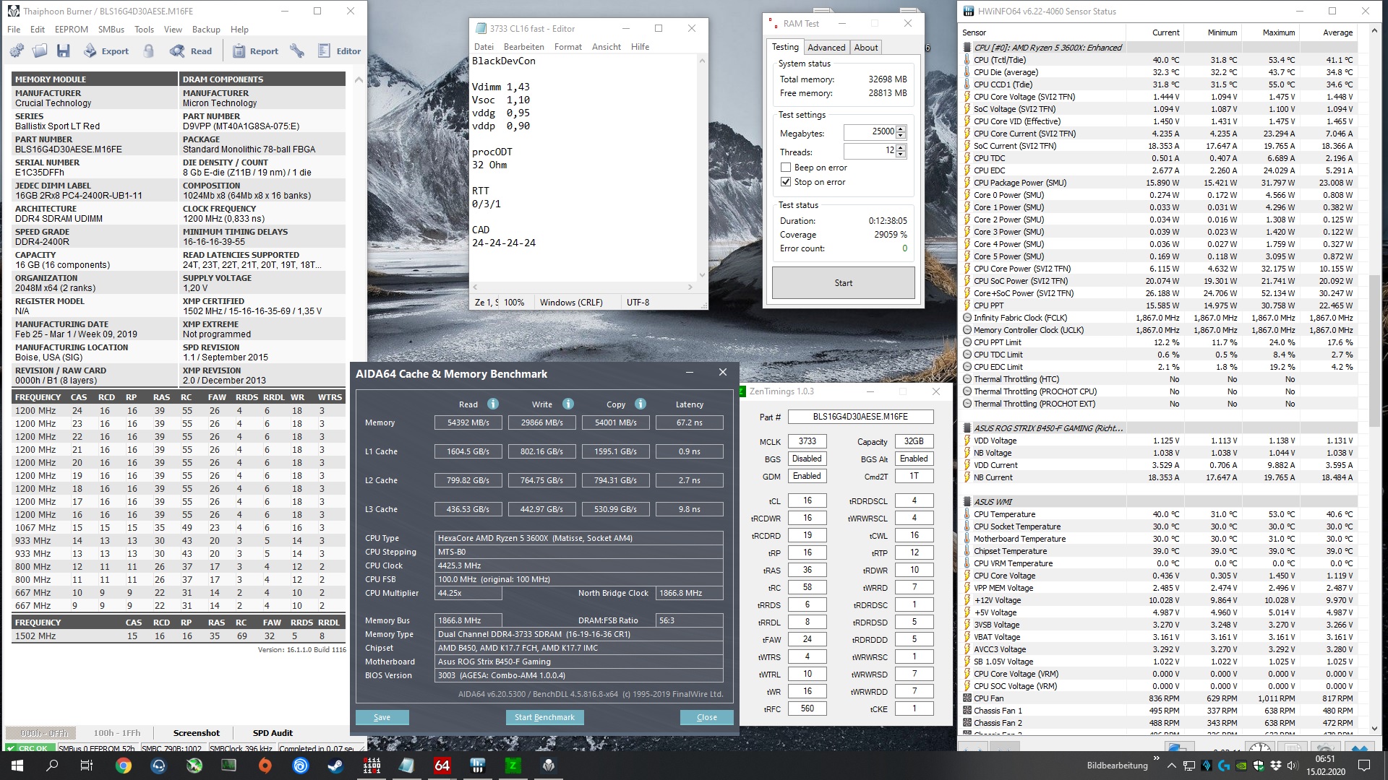Open the Editor toolbar icon
The image size is (1388, 780).
tap(325, 51)
